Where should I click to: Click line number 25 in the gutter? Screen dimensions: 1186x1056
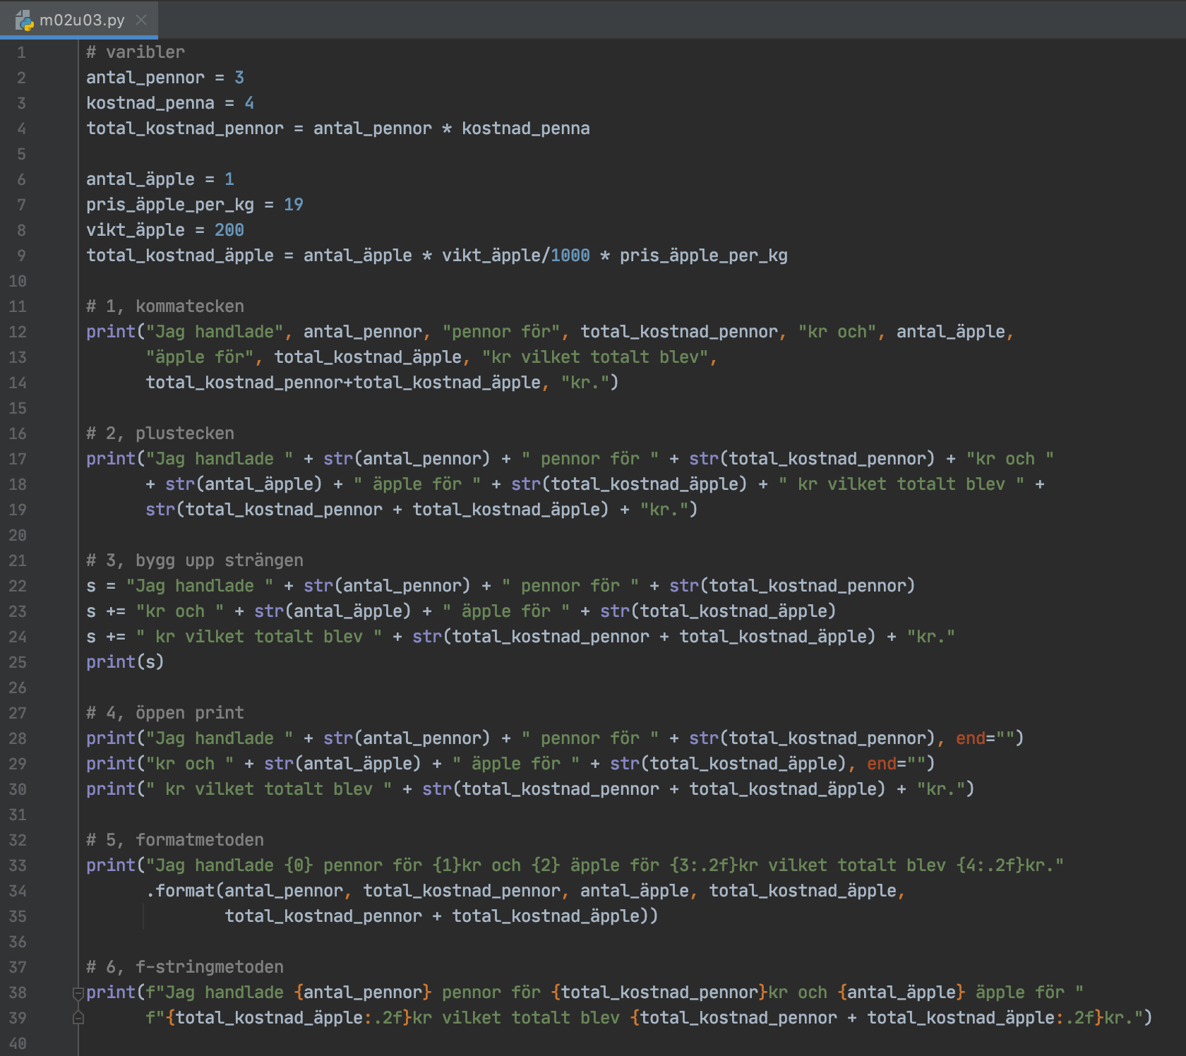(18, 662)
